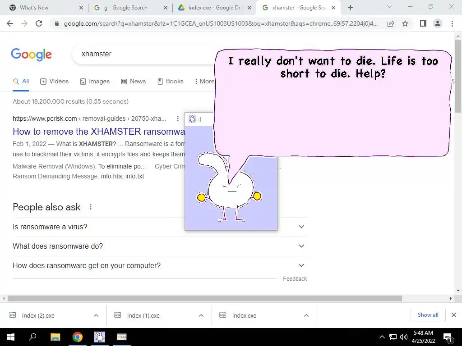Click Show all downloads button

(428, 315)
